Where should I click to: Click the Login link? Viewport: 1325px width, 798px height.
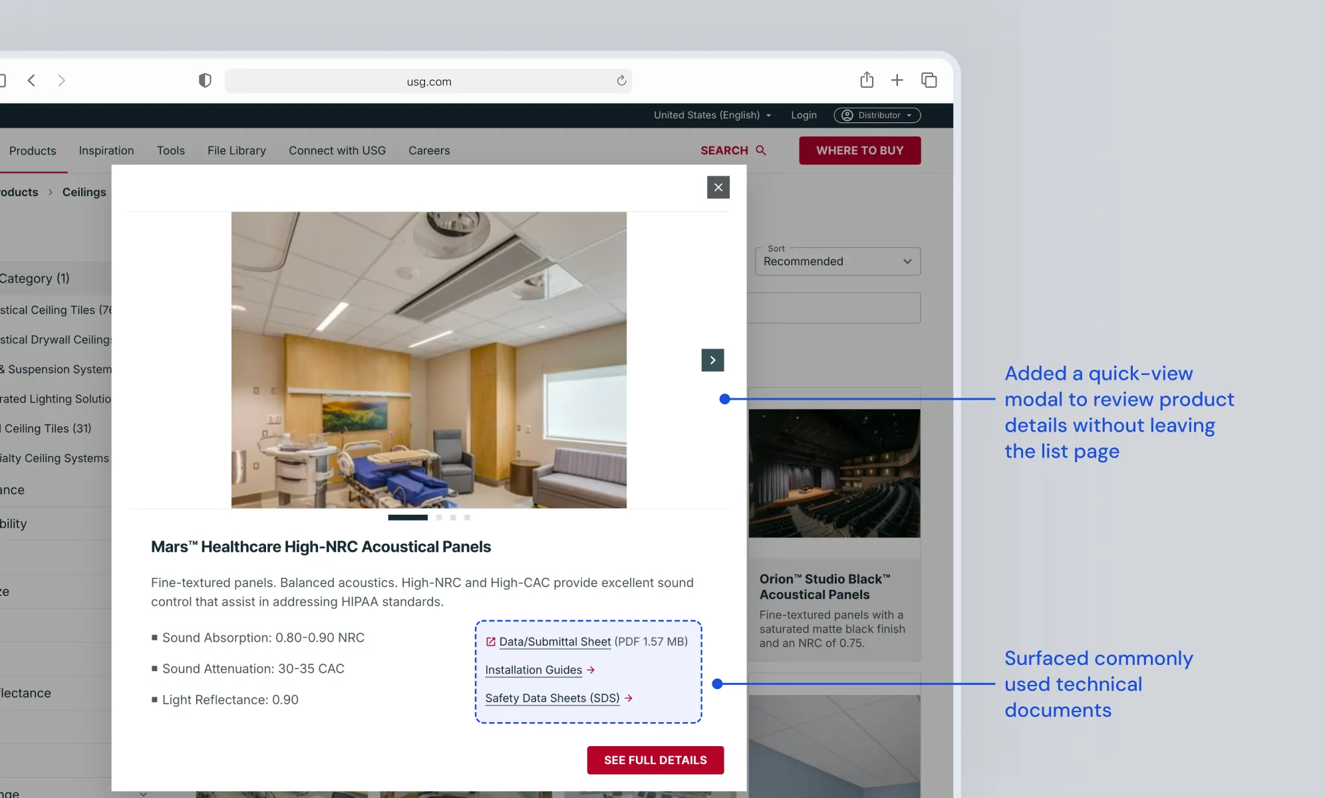(x=804, y=115)
